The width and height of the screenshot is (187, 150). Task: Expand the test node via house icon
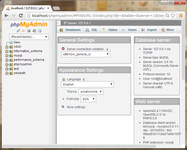click(x=7, y=69)
